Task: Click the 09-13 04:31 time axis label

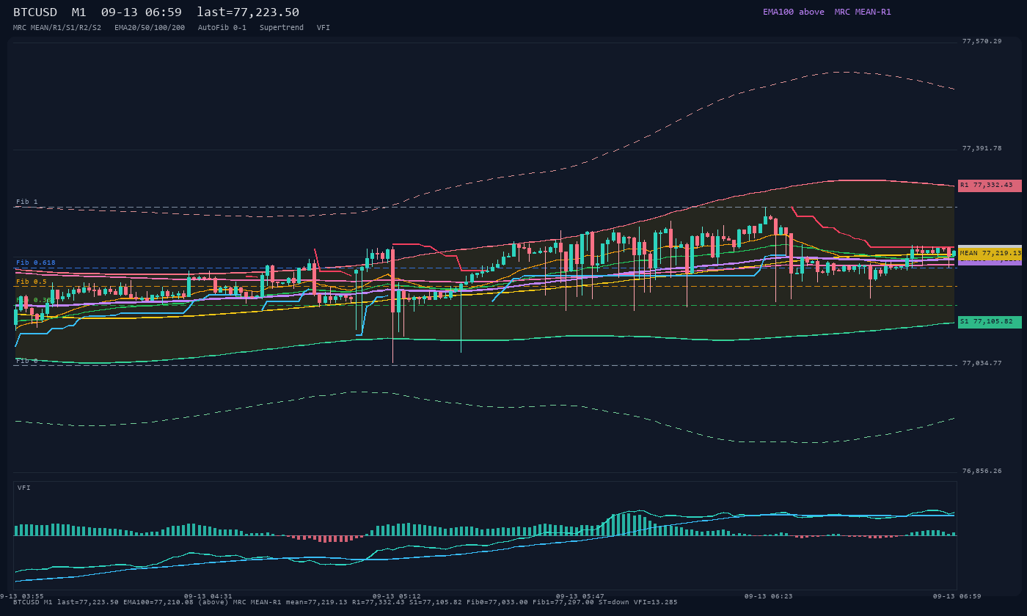Action: 208,596
